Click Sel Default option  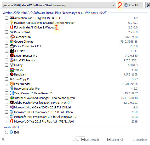pos(90,140)
